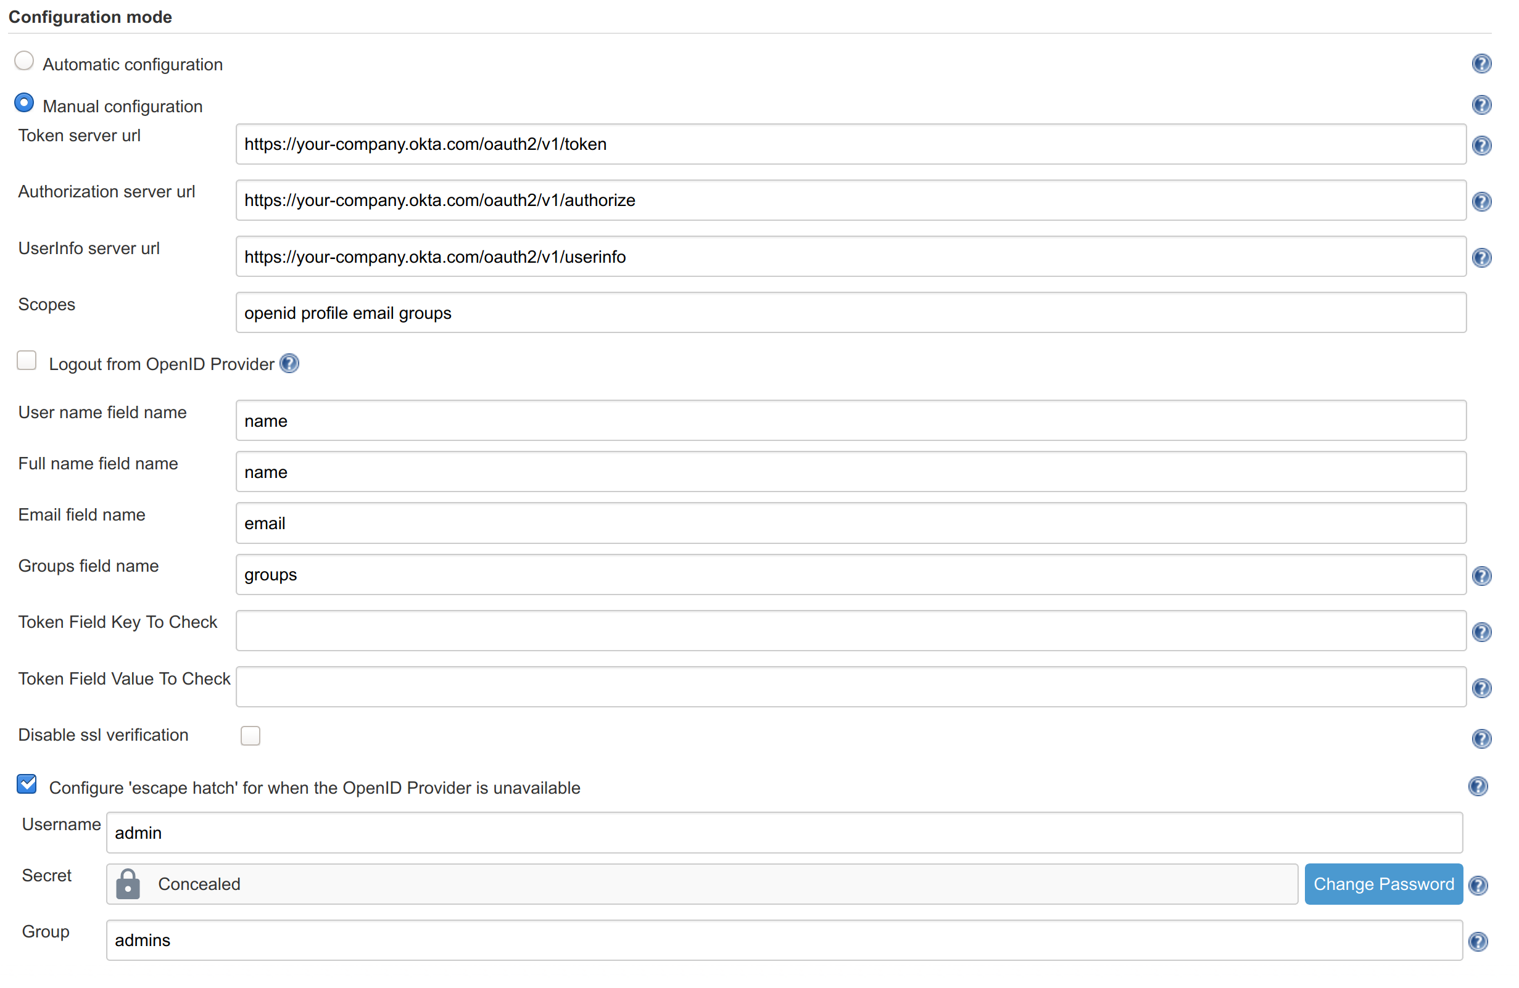Click the Group field containing admins

click(x=784, y=940)
